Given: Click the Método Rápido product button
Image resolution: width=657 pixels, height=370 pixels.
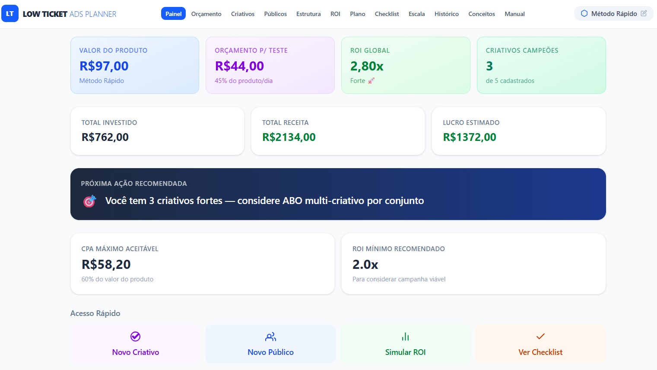Looking at the screenshot, I should 613,13.
